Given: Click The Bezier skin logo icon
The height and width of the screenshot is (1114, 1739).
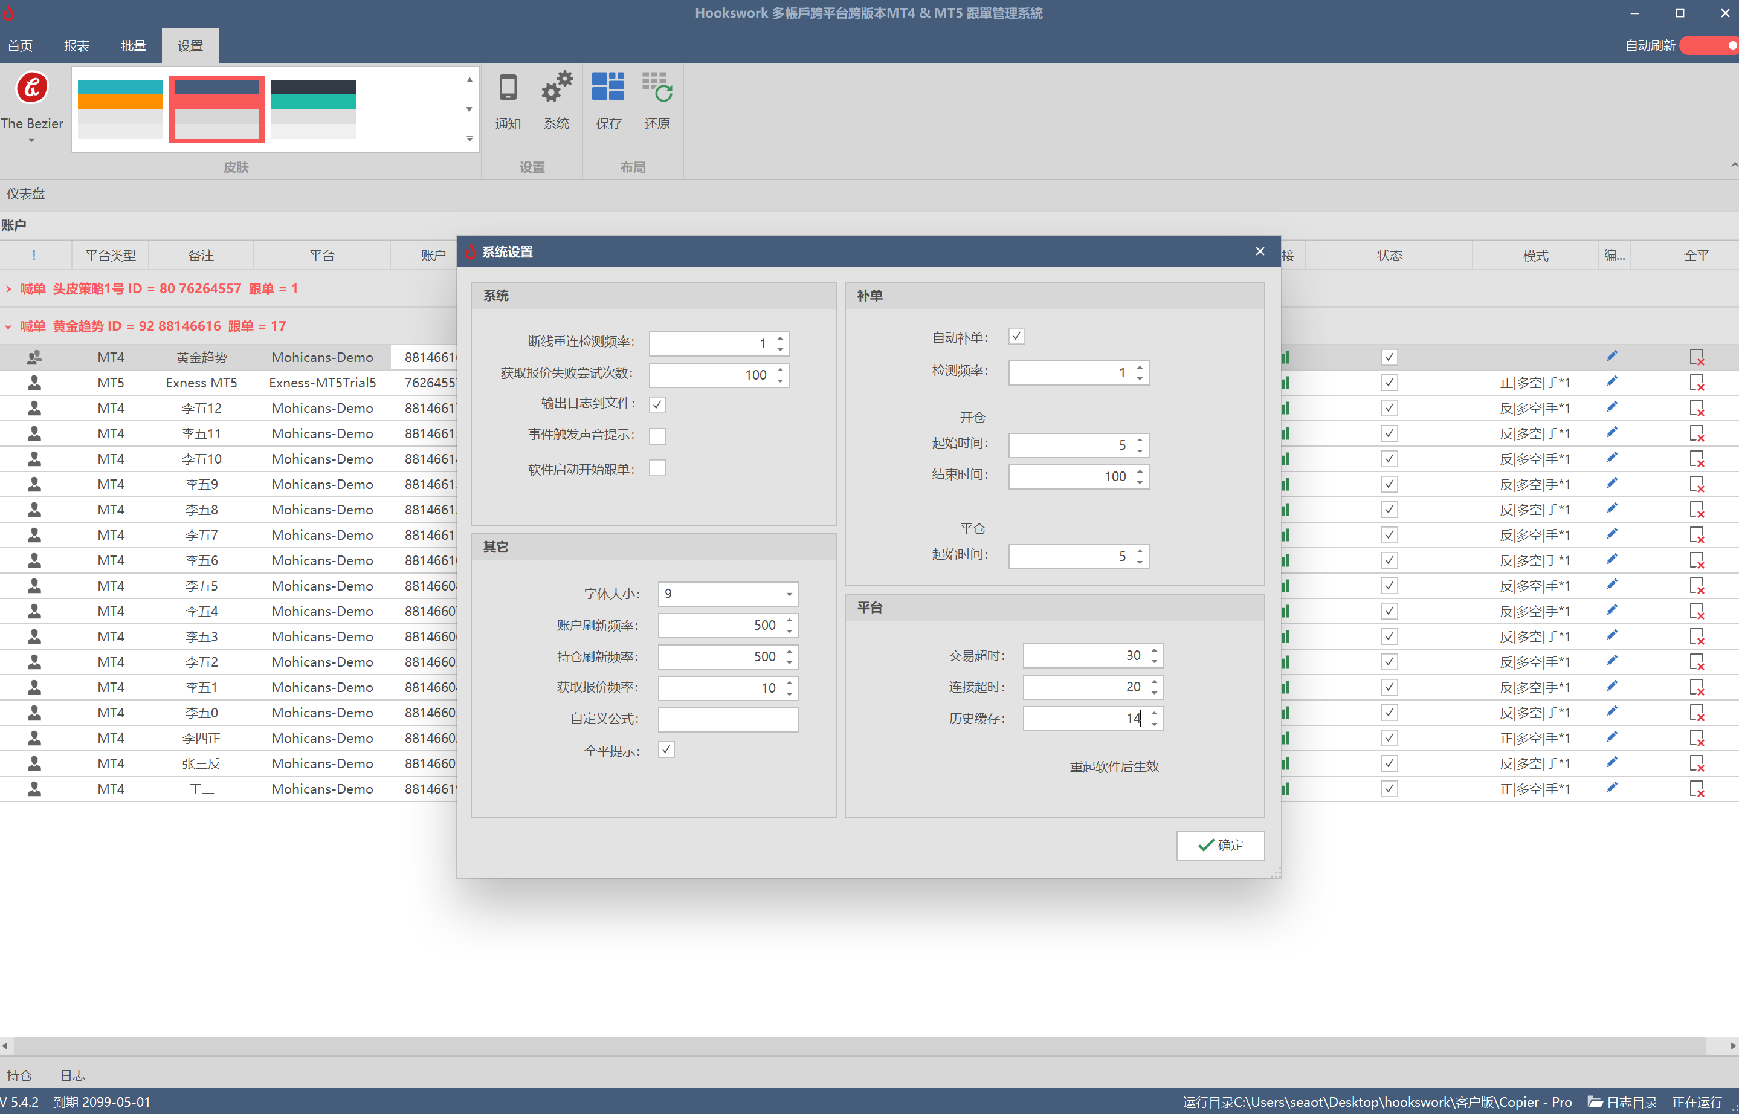Looking at the screenshot, I should (32, 88).
